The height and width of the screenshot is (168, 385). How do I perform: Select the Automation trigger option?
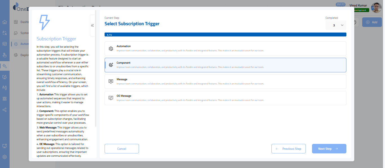(x=225, y=49)
